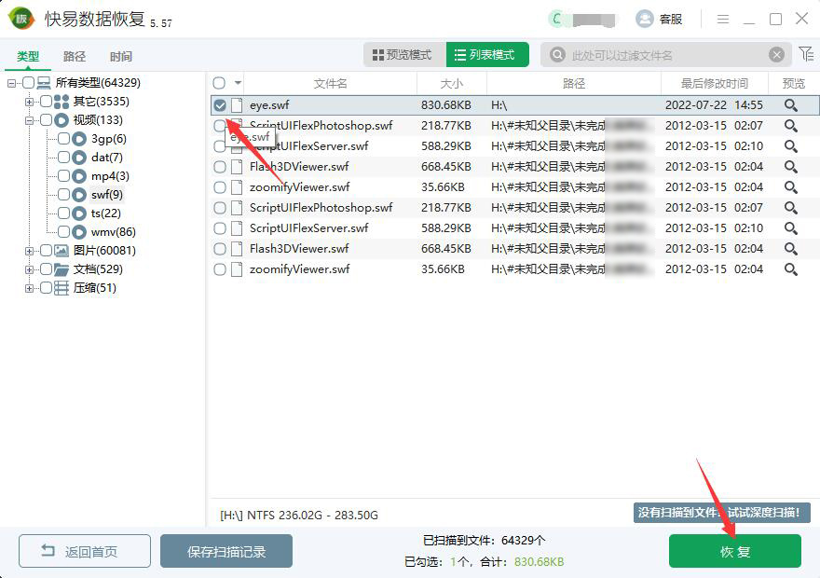Open the select-all dropdown arrow in header
Screen dimensions: 820x578
click(238, 83)
